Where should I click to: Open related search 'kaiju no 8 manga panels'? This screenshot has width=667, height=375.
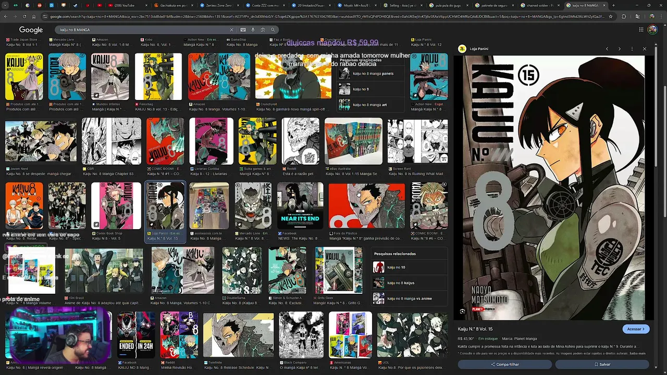click(371, 73)
